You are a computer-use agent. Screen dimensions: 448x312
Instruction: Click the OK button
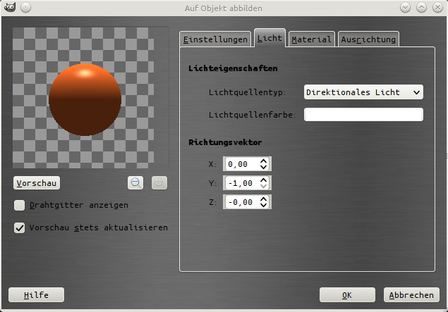click(346, 295)
